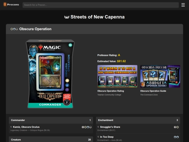Click the mana color icons beside Obscura Operation

[14, 29]
